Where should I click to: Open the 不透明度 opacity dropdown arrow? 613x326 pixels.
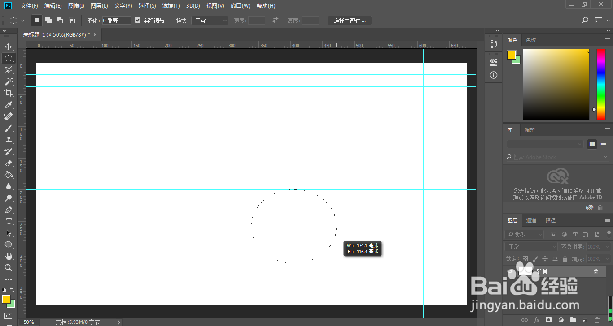(x=606, y=247)
